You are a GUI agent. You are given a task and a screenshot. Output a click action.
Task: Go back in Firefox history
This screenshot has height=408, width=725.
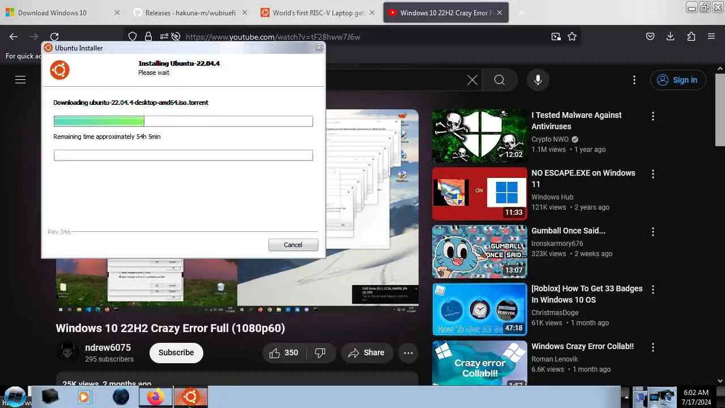point(14,36)
